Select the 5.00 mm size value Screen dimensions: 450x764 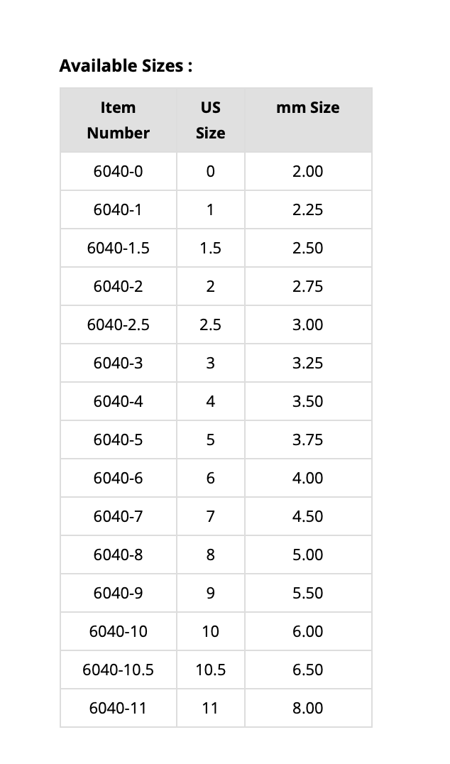(x=307, y=555)
